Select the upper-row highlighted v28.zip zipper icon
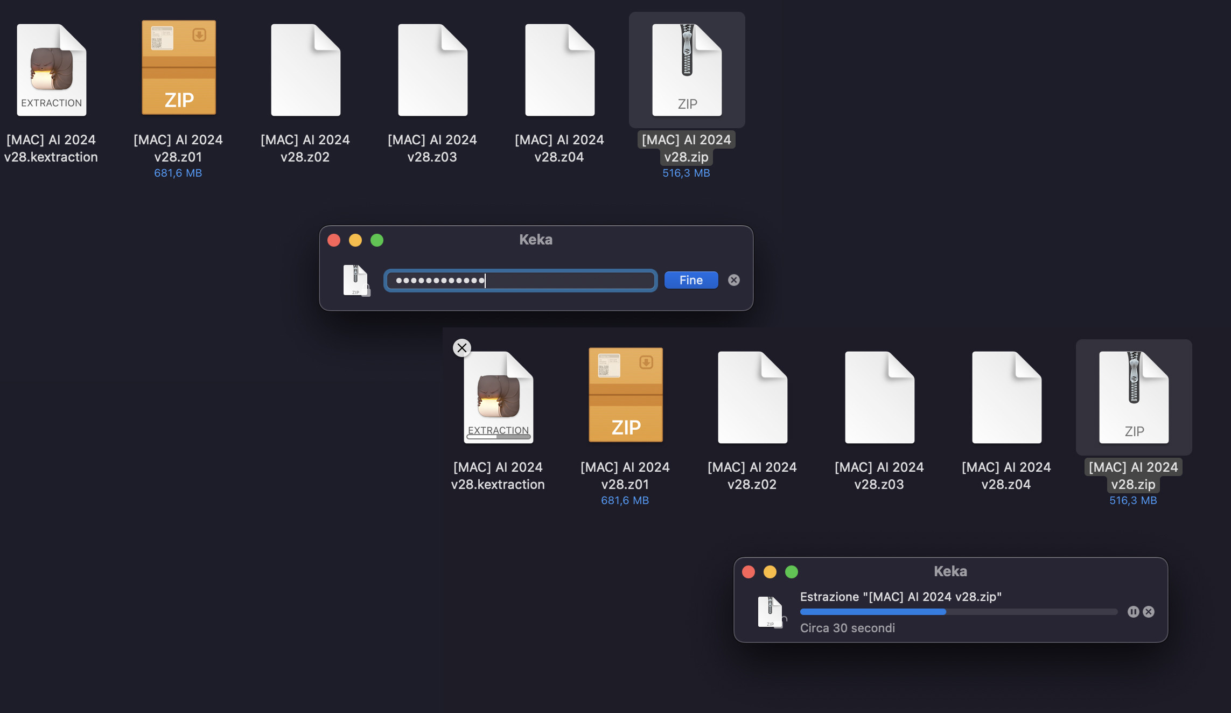 pyautogui.click(x=687, y=70)
